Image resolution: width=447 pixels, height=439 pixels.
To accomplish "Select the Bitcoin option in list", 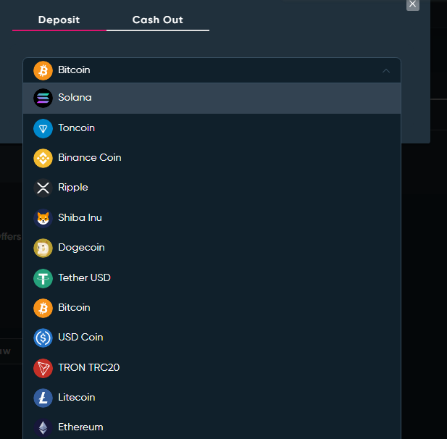I will [x=212, y=308].
